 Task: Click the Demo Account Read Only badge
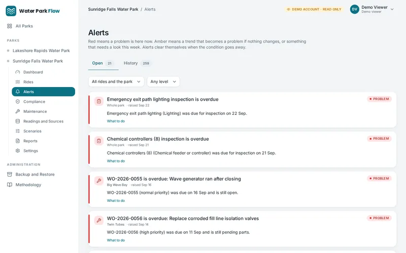[x=314, y=9]
